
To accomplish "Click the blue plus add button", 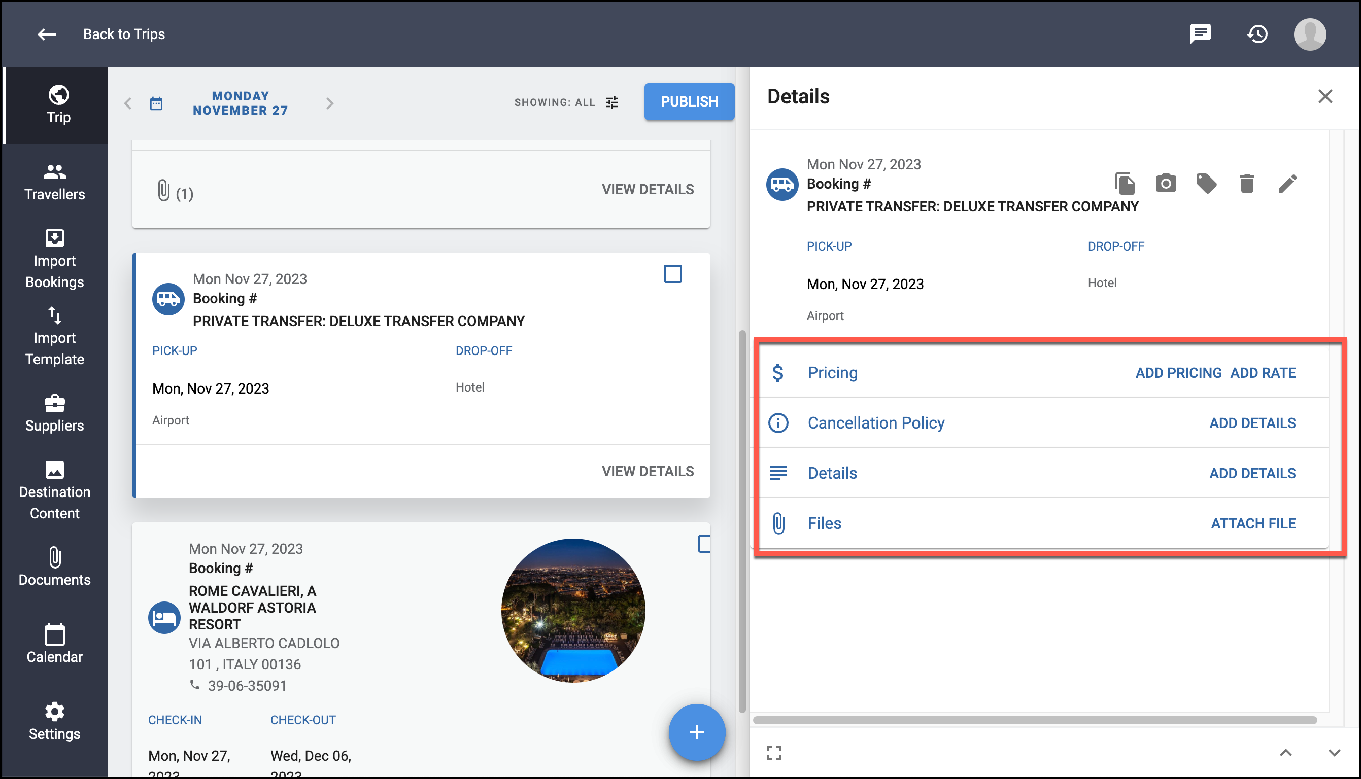I will [x=697, y=732].
